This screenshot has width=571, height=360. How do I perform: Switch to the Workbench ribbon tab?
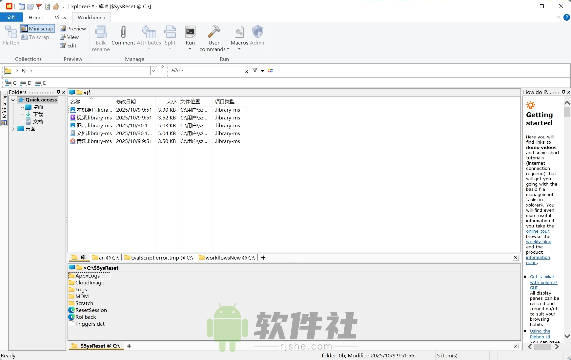pyautogui.click(x=92, y=17)
